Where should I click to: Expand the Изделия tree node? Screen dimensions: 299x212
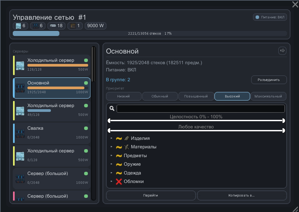(112, 138)
